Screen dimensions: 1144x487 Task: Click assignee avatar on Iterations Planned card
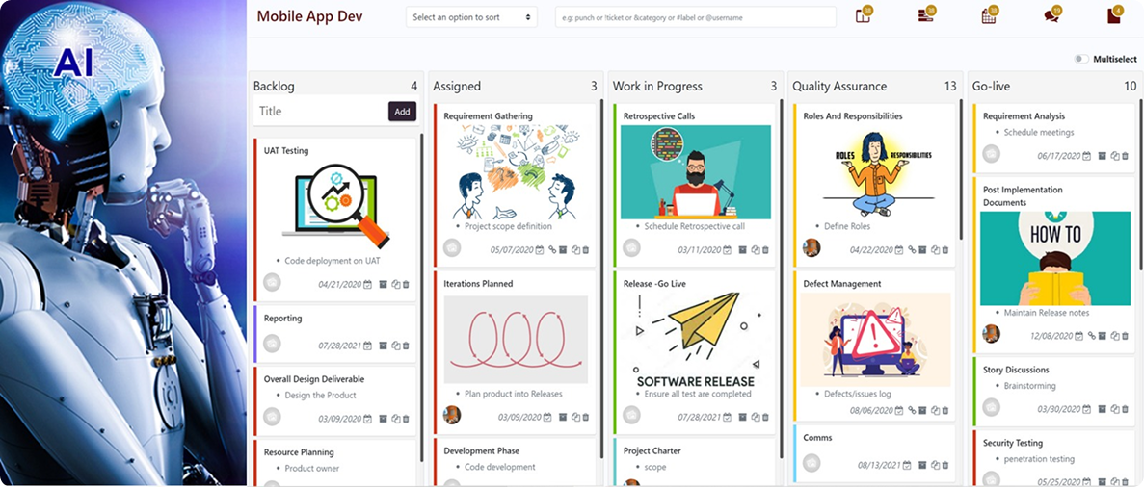pos(452,415)
